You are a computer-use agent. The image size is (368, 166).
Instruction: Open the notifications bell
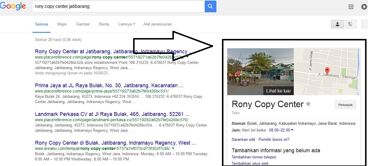(364, 7)
